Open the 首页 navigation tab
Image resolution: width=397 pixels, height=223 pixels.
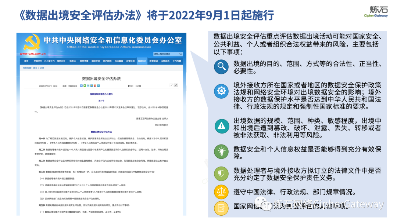tap(26, 61)
